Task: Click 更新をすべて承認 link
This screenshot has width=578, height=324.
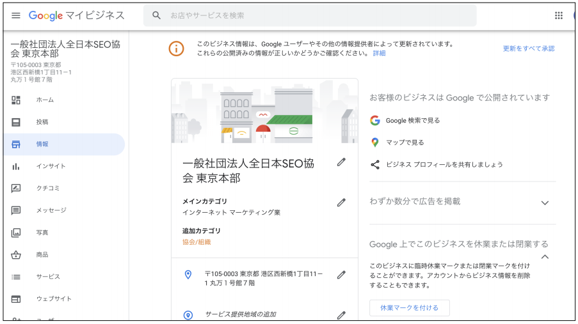Action: 529,49
